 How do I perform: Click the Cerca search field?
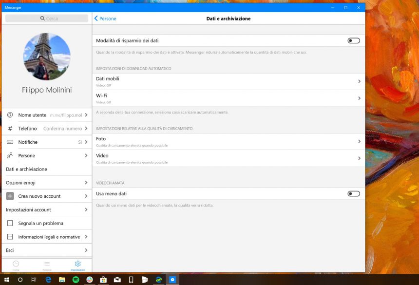47,19
